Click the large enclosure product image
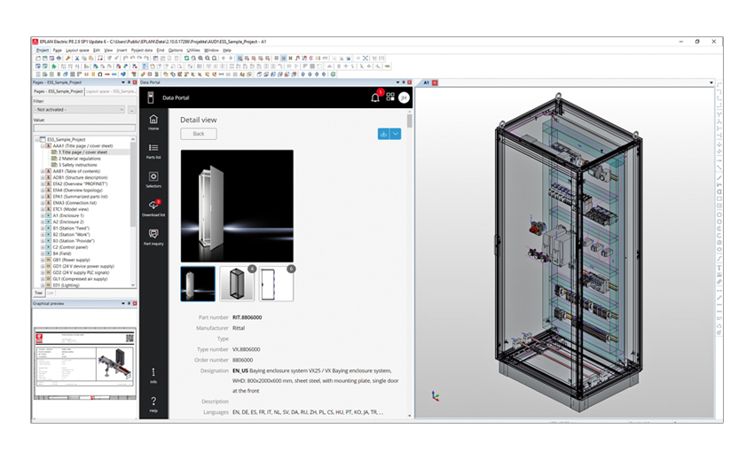This screenshot has height=460, width=754. click(x=237, y=207)
